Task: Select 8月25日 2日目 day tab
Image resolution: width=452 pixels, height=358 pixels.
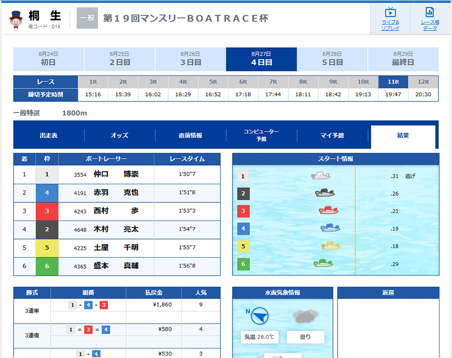Action: 120,59
